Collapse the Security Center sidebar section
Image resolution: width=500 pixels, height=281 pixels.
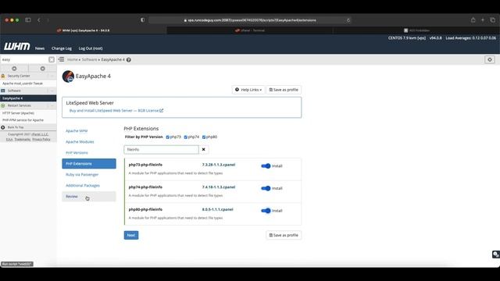tap(52, 76)
